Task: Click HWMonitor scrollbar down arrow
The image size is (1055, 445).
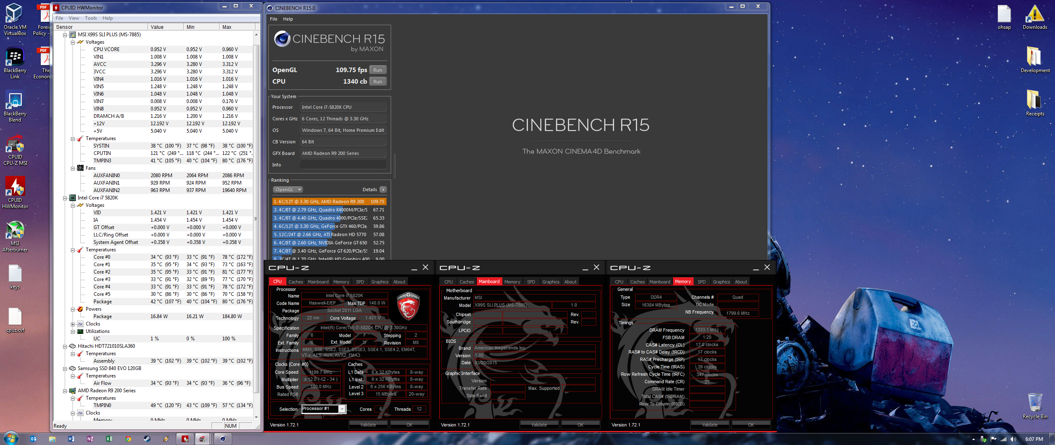Action: 256,417
